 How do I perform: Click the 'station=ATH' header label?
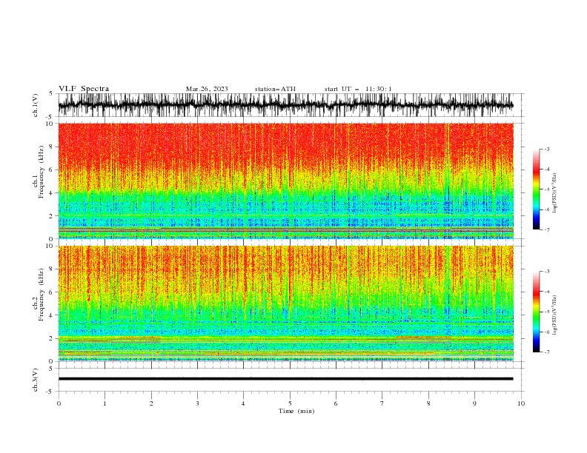(275, 89)
